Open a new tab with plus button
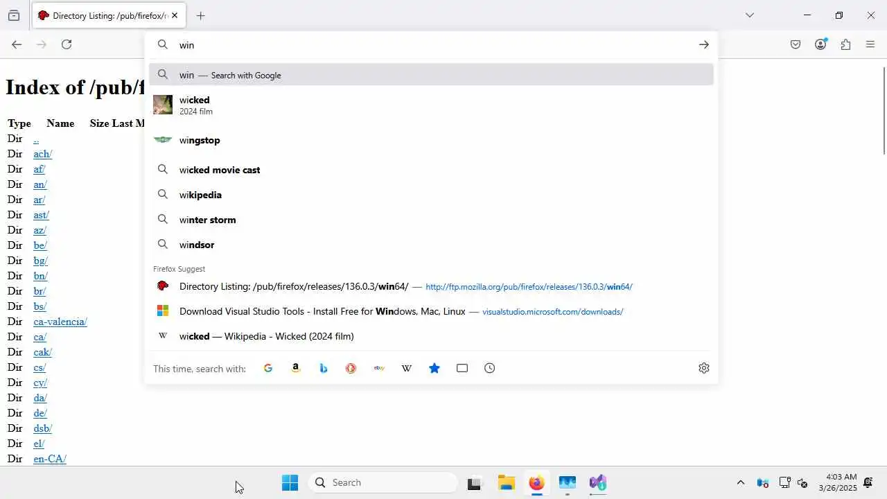 (200, 15)
